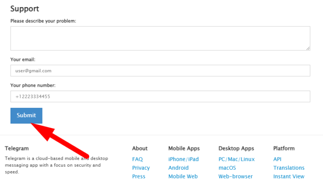
Task: Click the problem description text area
Action: [x=160, y=38]
